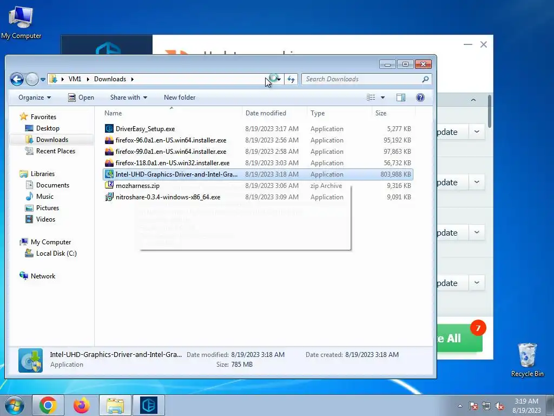Open the Organize menu
Viewport: 554px width, 416px height.
[35, 97]
